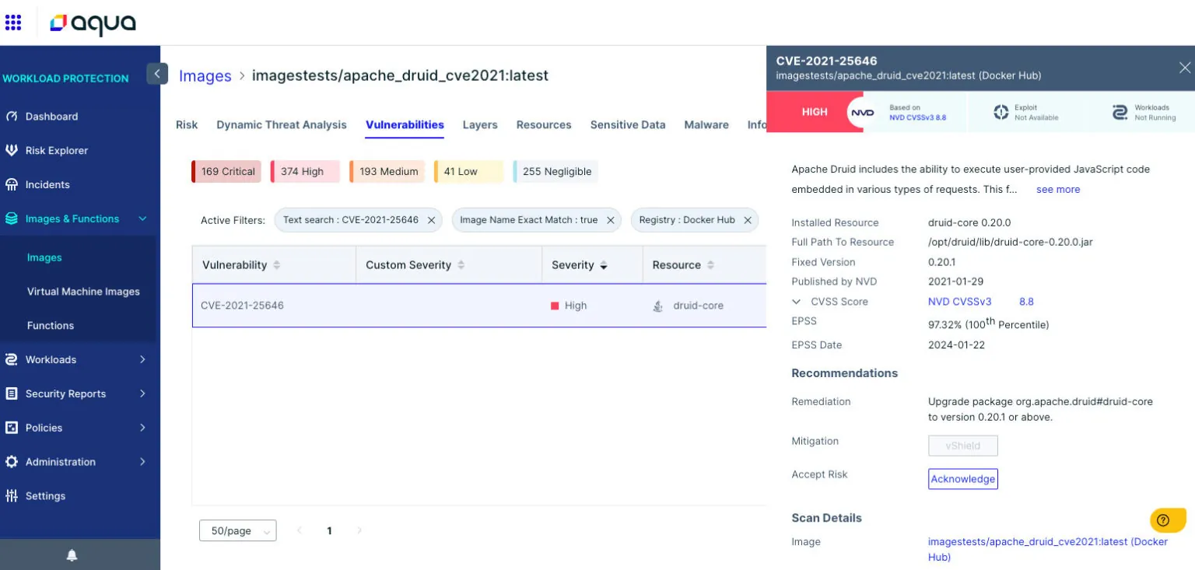The width and height of the screenshot is (1195, 570).
Task: Click the Workloads sidebar icon
Action: (x=16, y=359)
